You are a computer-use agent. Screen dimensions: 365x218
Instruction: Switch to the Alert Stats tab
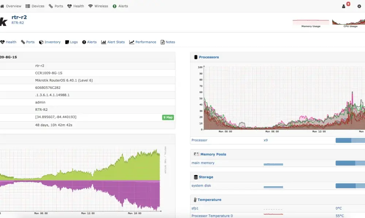[116, 42]
